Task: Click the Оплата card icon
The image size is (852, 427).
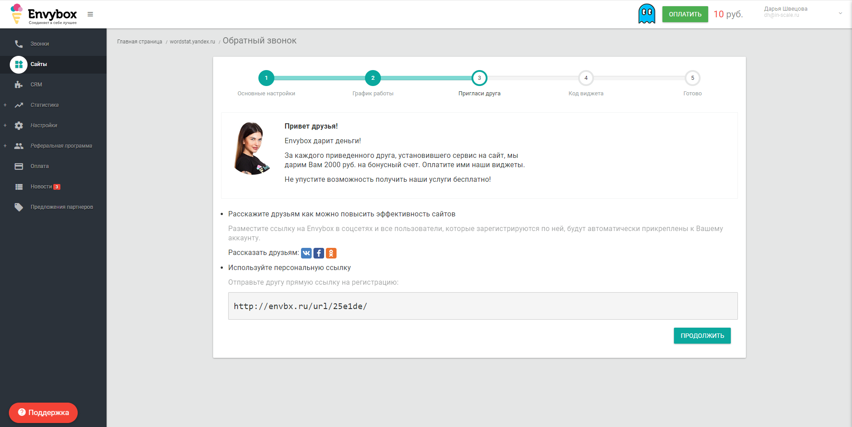Action: pyautogui.click(x=19, y=166)
